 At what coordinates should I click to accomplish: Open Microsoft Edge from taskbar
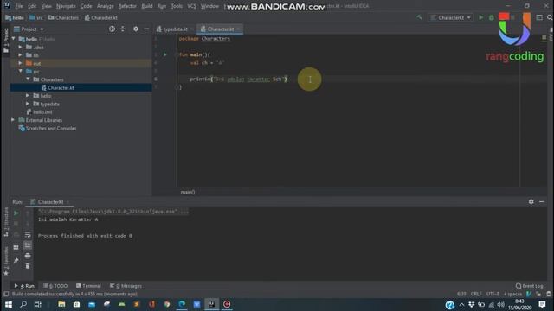(x=182, y=304)
